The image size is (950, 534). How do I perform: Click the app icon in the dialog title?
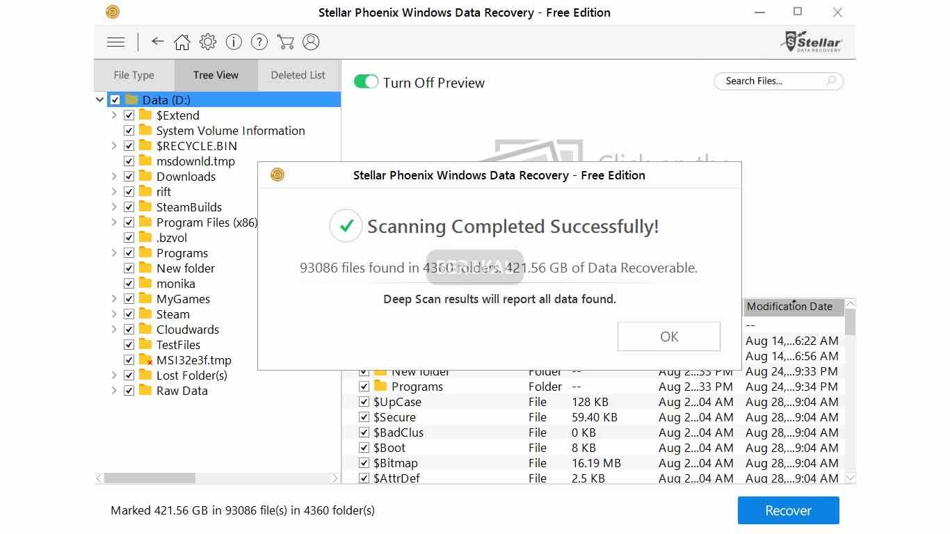tap(277, 175)
